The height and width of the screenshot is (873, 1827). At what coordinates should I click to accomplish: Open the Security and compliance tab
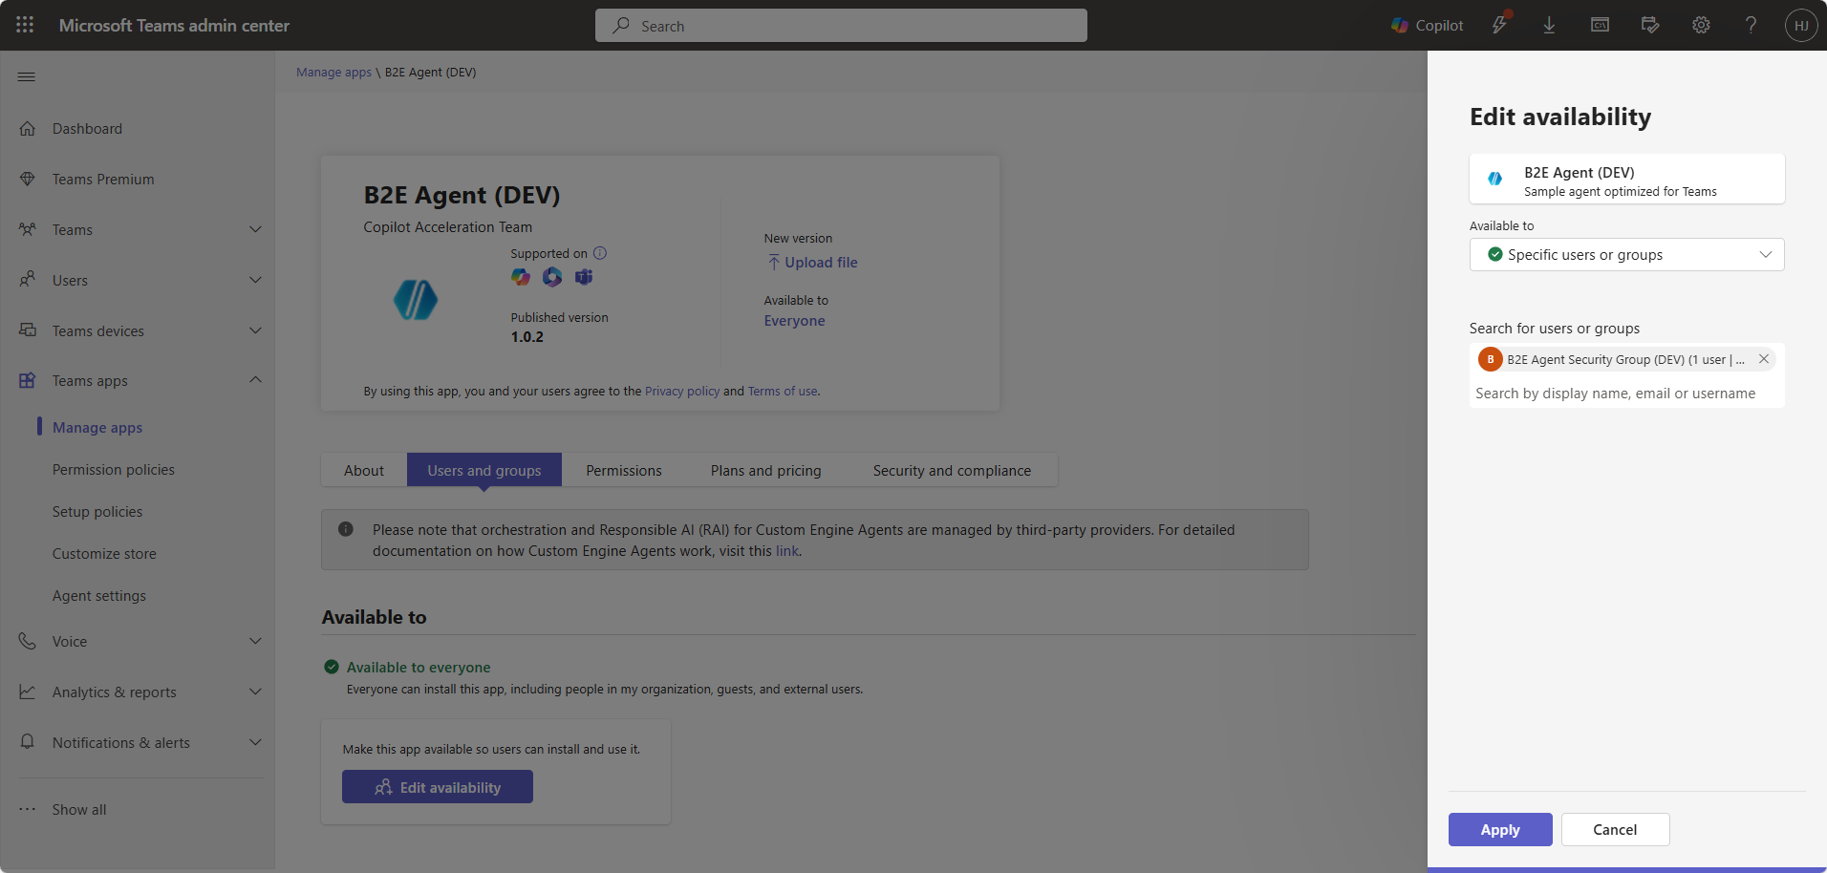951,470
